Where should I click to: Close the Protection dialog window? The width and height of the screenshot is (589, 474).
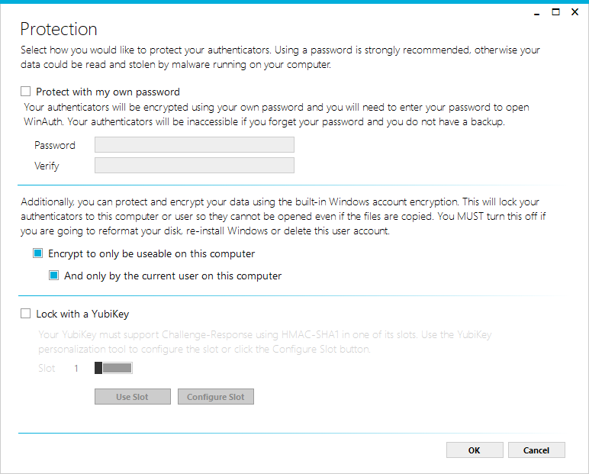pyautogui.click(x=575, y=11)
